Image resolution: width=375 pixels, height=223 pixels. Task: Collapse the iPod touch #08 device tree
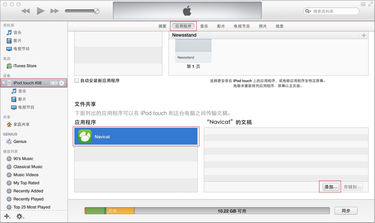tap(4, 83)
